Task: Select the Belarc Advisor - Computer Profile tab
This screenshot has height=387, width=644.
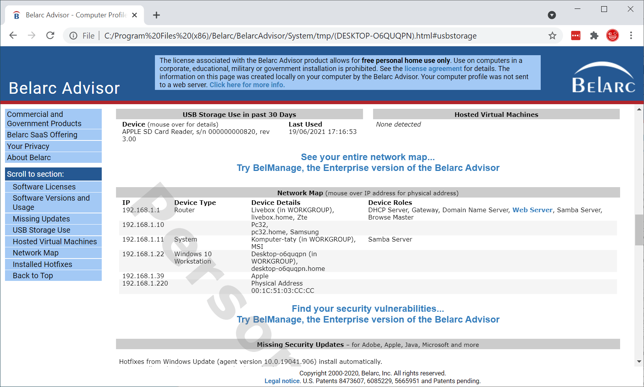Action: pyautogui.click(x=74, y=15)
